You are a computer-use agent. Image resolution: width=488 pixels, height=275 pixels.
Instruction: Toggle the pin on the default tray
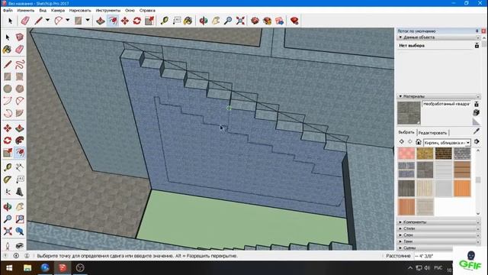[x=477, y=31]
